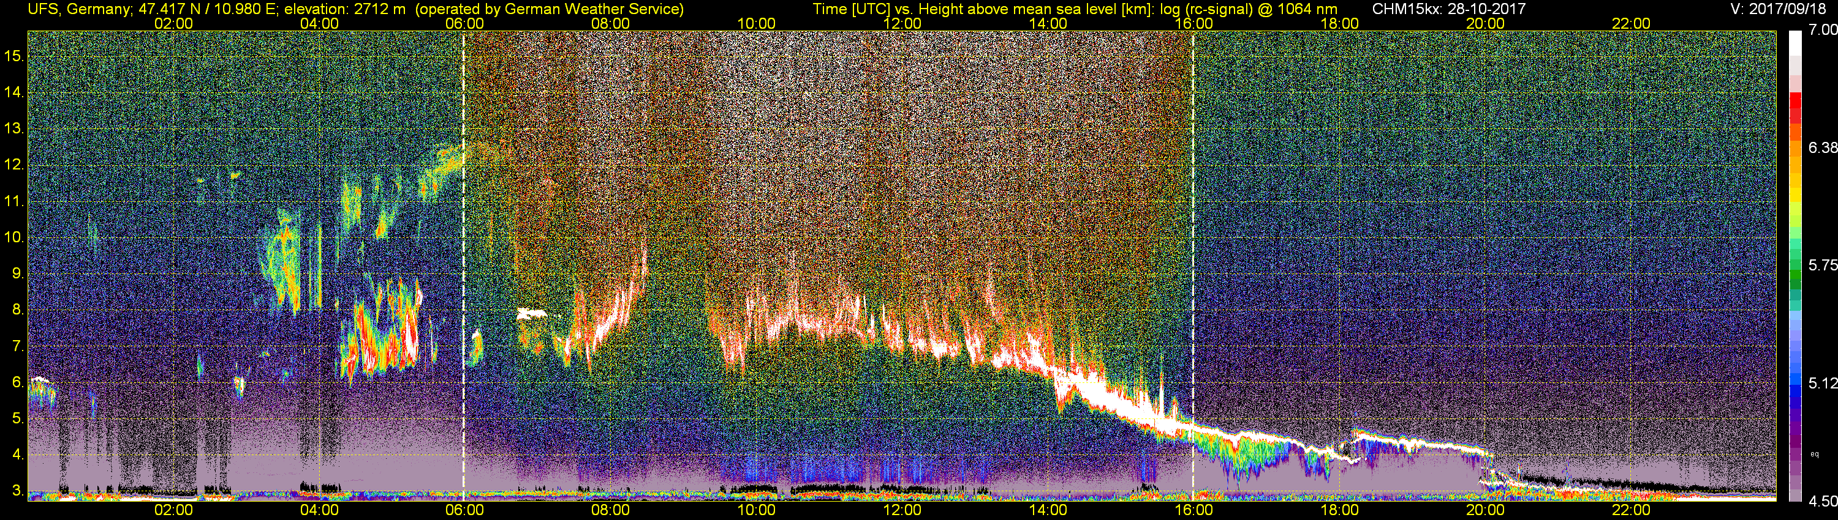
Task: Select the "06:00" label on the top time axis
Action: pyautogui.click(x=464, y=23)
